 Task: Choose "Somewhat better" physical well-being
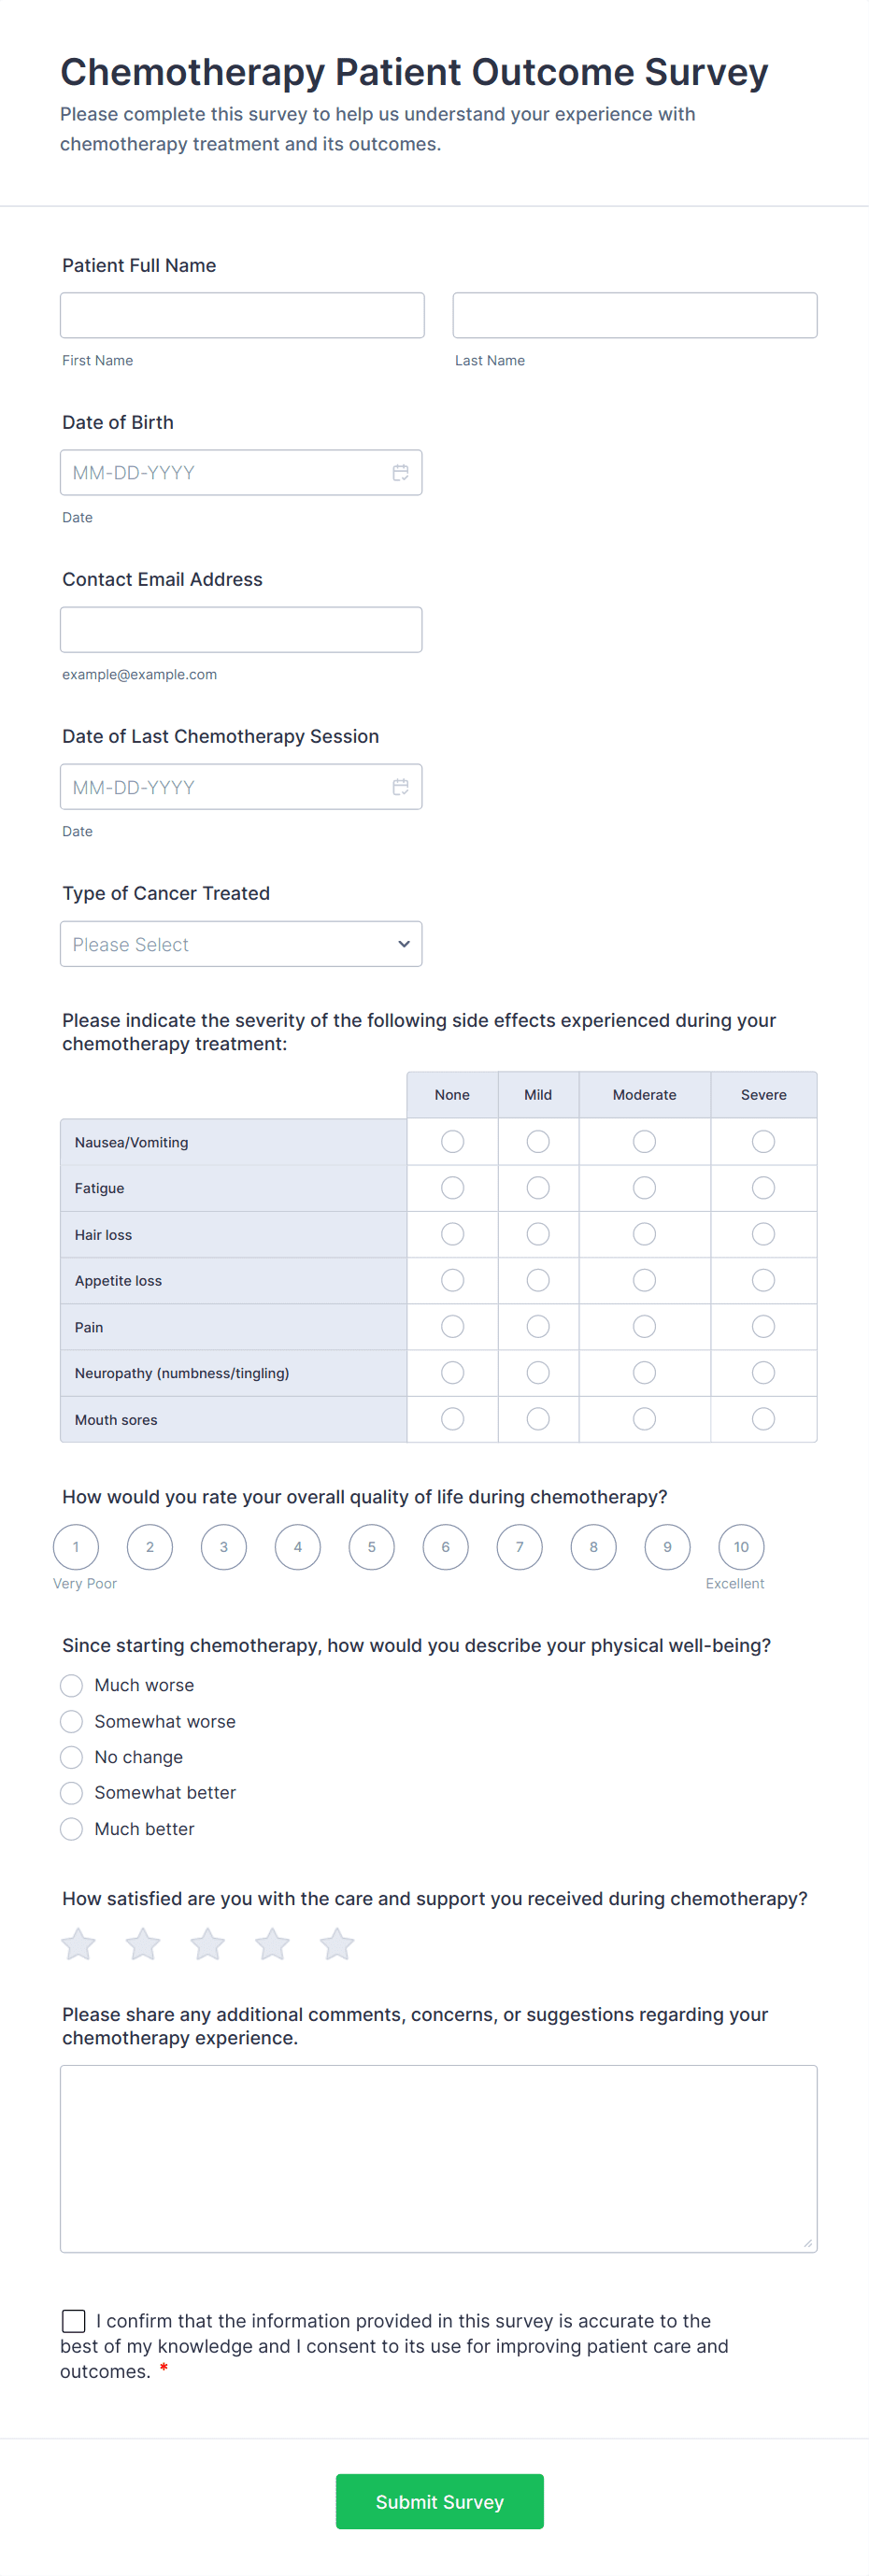[x=72, y=1793]
